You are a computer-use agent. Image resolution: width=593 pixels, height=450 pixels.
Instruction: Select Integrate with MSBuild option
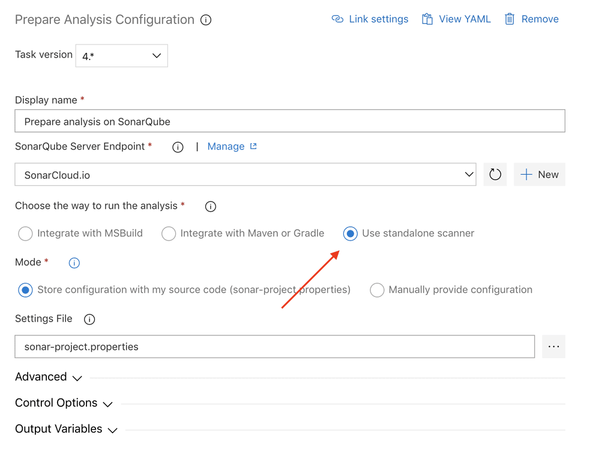coord(25,233)
